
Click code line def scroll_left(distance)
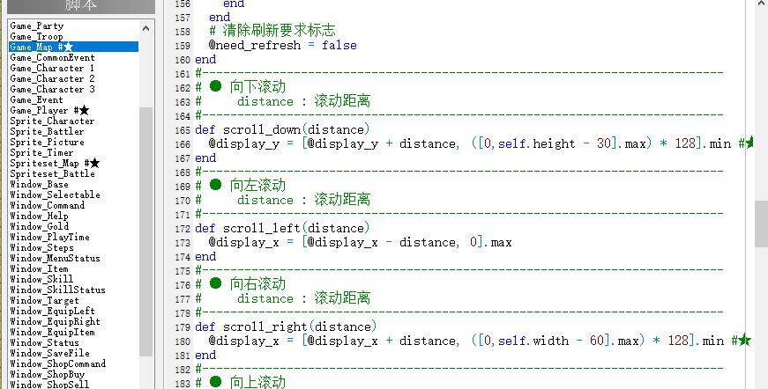(x=282, y=228)
